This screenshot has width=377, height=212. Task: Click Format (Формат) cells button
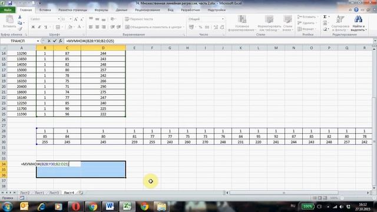pos(306,29)
